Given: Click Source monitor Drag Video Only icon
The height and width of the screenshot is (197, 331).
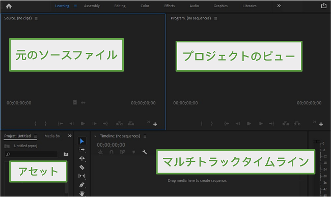Looking at the screenshot, I should tap(75, 102).
